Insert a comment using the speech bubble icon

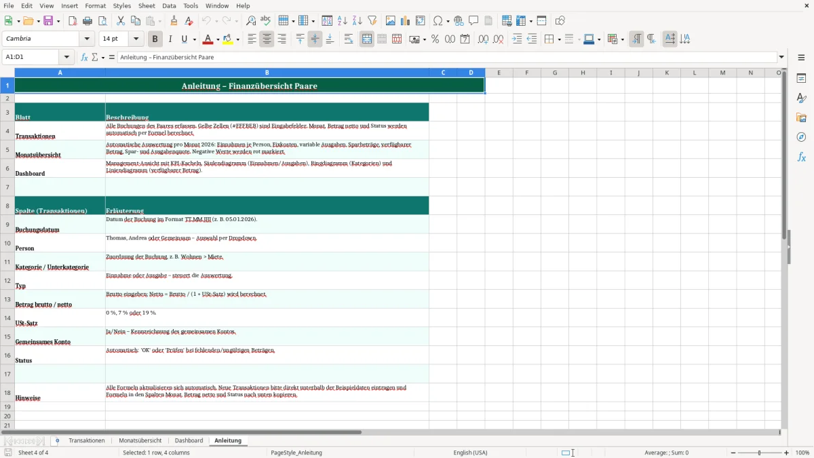click(x=473, y=21)
